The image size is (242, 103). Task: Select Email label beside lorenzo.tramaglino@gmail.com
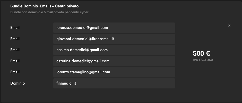pos(15,72)
